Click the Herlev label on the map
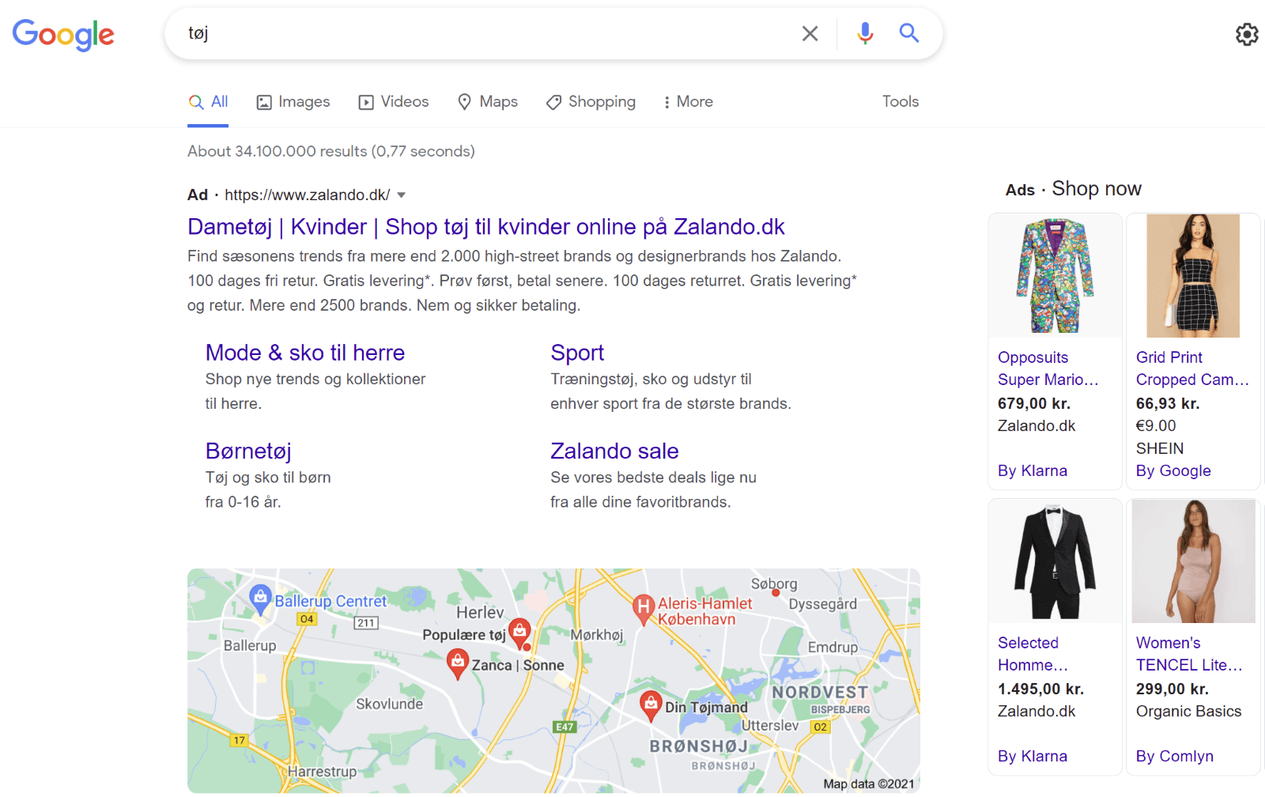The width and height of the screenshot is (1265, 797). [480, 613]
